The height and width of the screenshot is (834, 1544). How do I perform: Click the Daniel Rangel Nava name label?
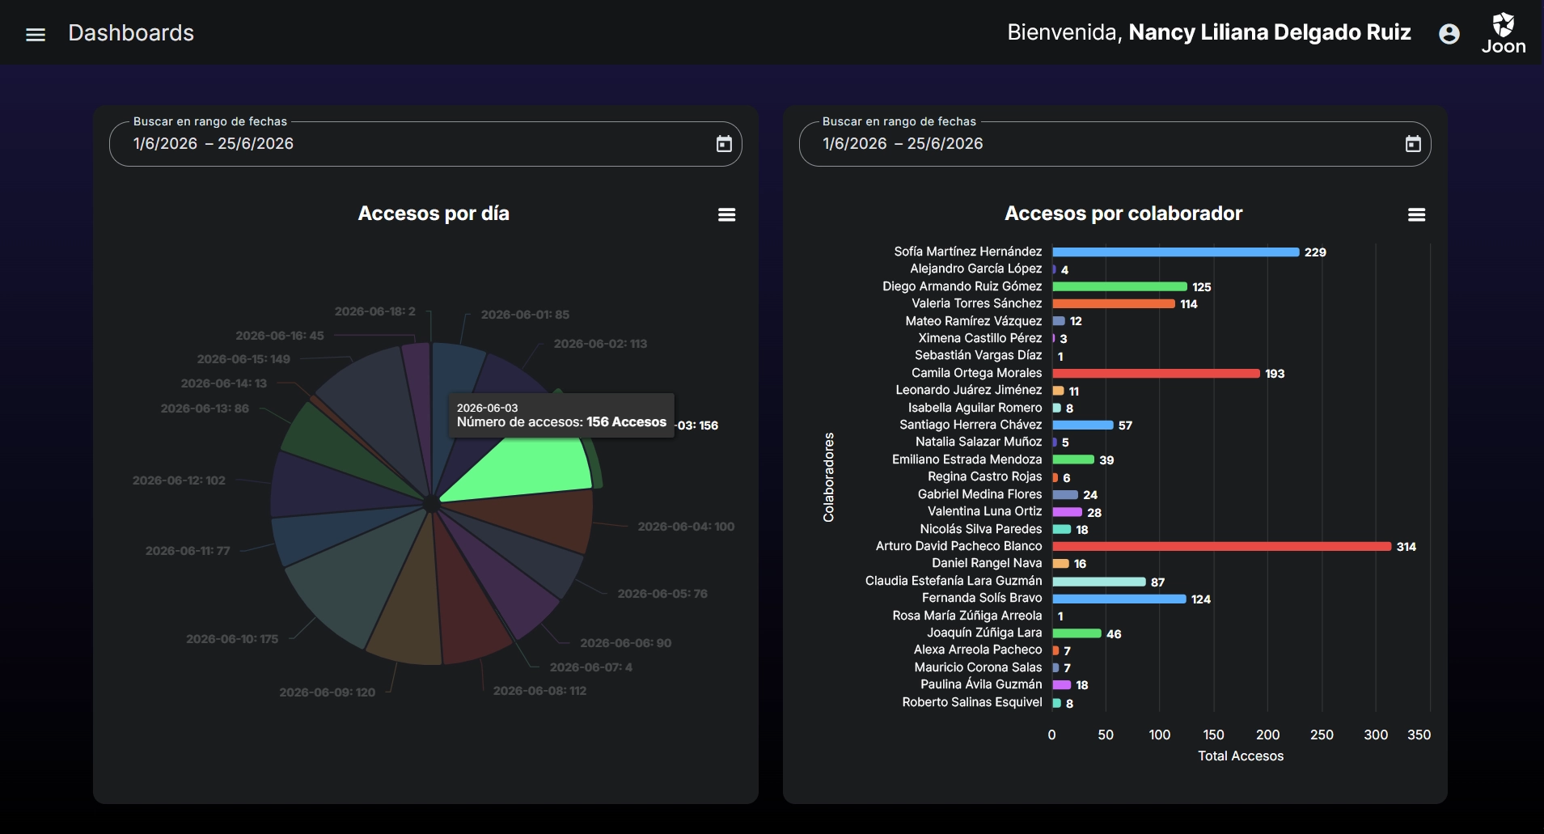(x=987, y=563)
